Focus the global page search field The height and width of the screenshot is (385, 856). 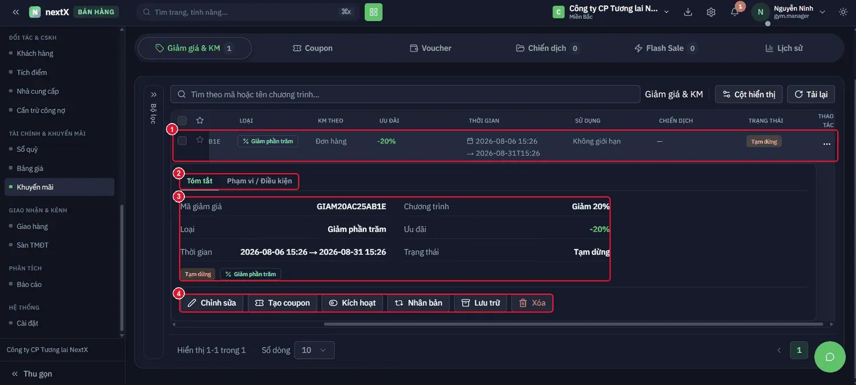coord(248,12)
